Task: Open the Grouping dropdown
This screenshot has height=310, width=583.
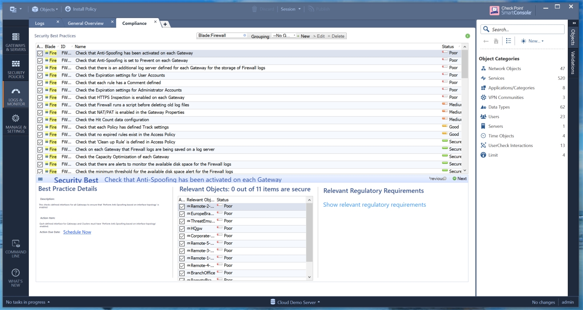Action: [283, 36]
